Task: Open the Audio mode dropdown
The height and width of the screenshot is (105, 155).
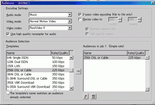Action: point(70,15)
